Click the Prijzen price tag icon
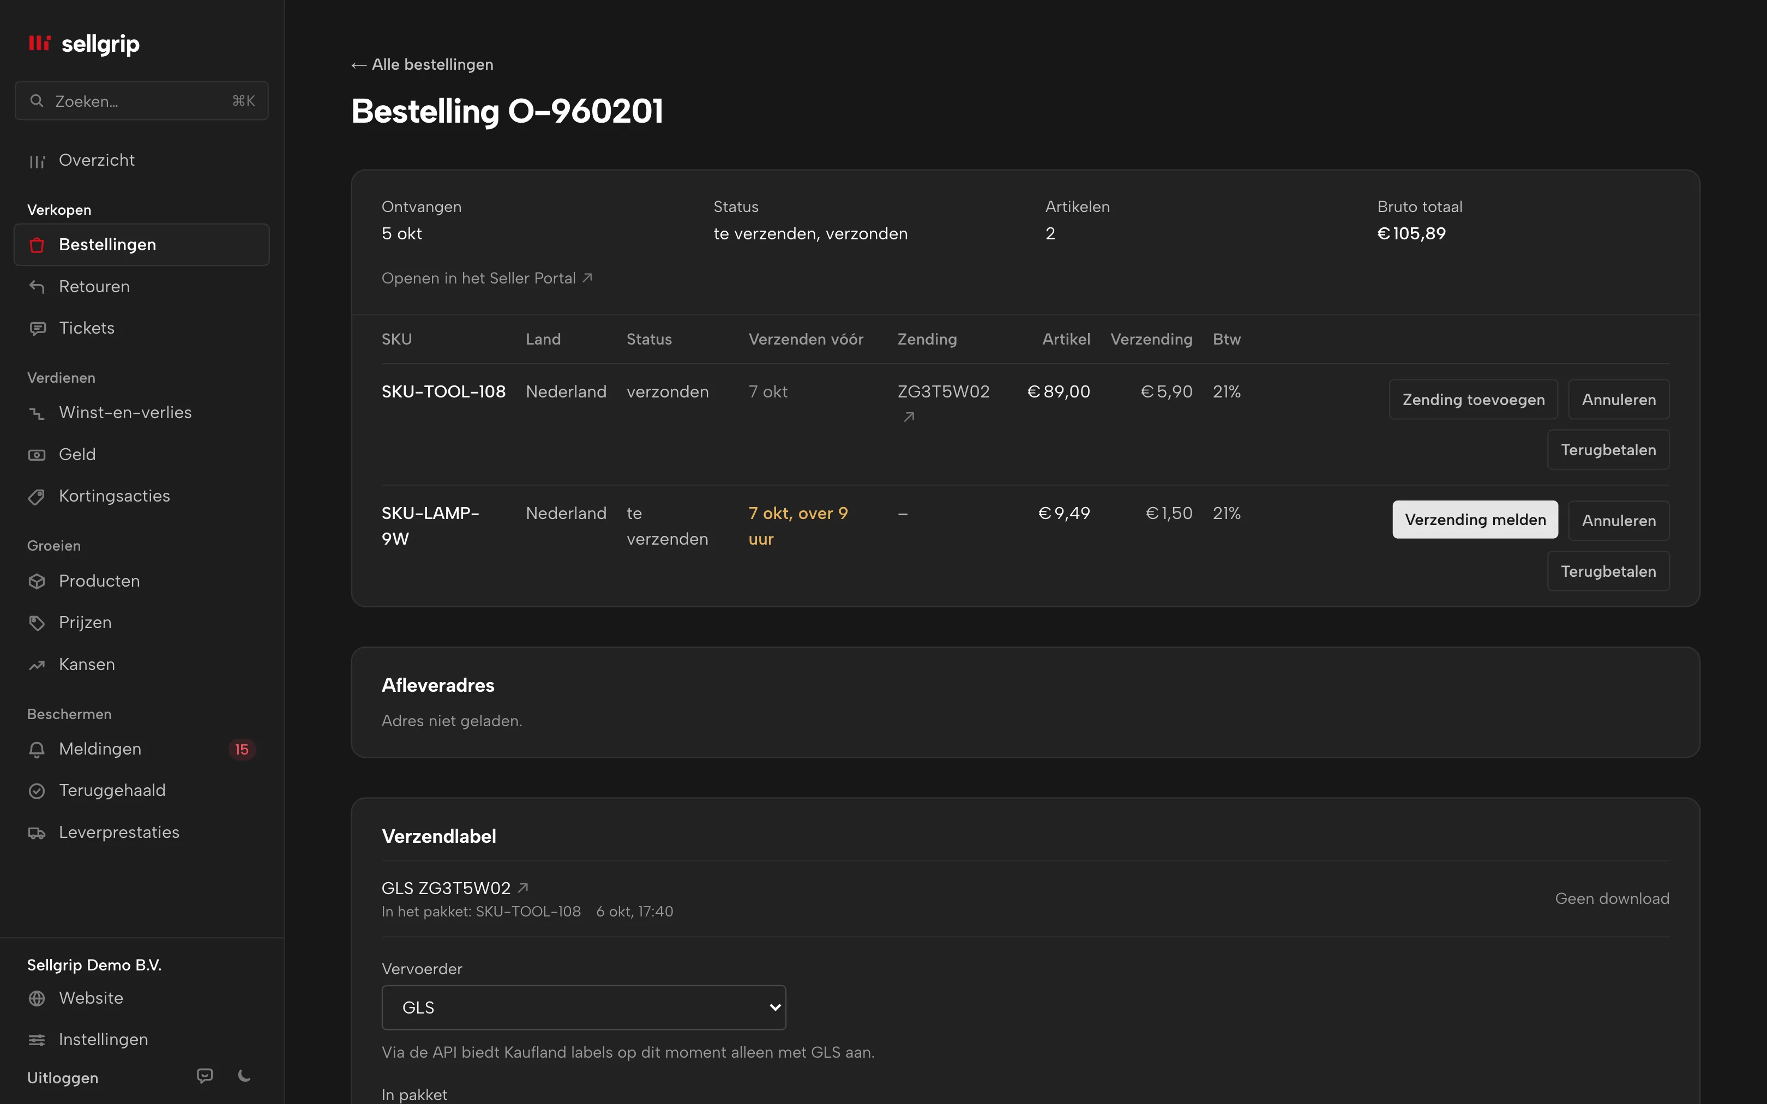This screenshot has width=1767, height=1104. [x=37, y=623]
